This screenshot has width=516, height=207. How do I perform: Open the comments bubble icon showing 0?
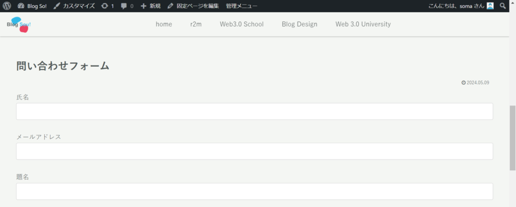pos(127,6)
